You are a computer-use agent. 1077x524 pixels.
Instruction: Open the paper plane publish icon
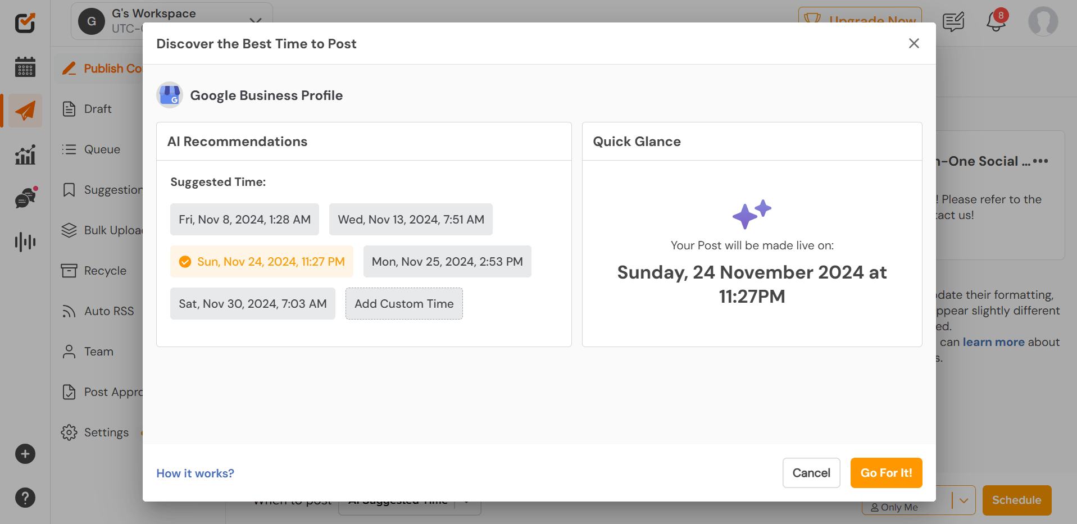25,111
